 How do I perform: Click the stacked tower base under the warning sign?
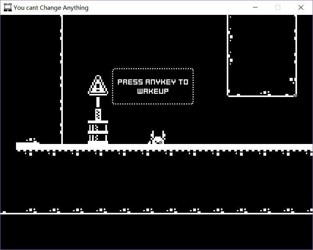[98, 132]
